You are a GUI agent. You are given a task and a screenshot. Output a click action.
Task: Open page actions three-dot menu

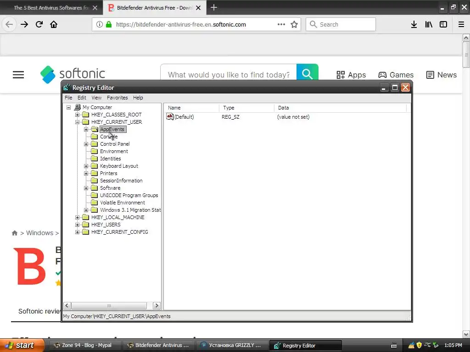click(x=281, y=24)
